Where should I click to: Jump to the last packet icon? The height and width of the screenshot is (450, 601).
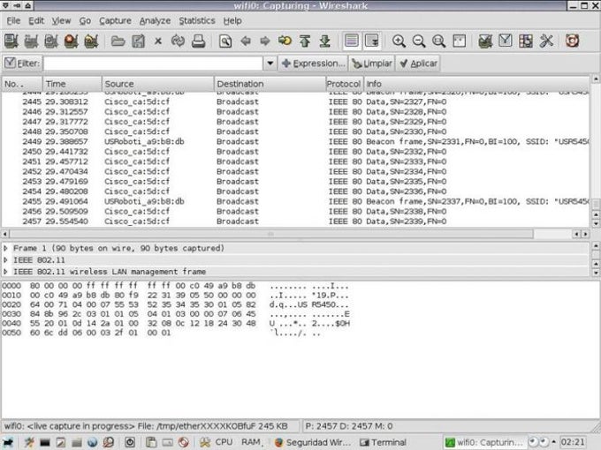(325, 41)
